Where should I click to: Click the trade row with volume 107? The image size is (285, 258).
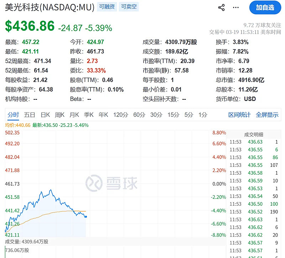(254, 165)
